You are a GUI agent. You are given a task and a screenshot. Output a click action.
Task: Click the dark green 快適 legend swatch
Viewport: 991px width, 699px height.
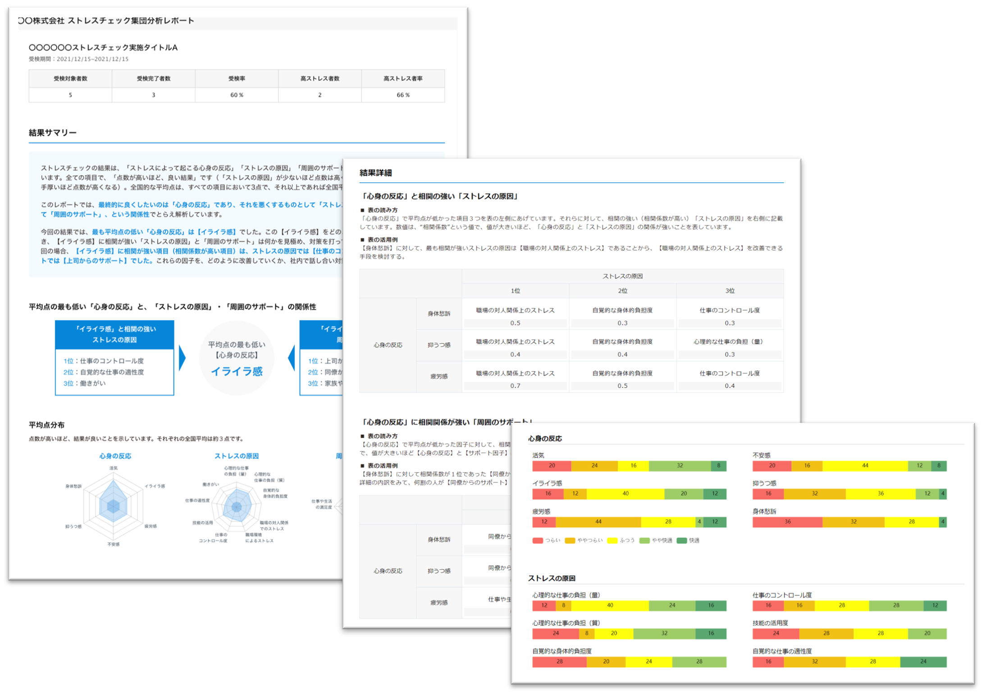tap(681, 540)
